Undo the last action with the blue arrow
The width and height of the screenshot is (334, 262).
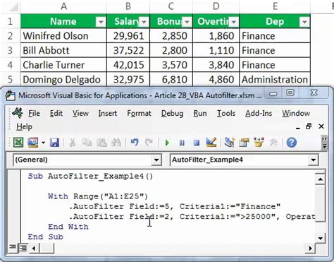click(x=135, y=143)
